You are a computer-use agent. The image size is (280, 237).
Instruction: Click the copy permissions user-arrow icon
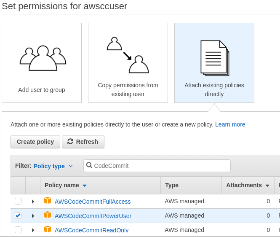pos(128,55)
